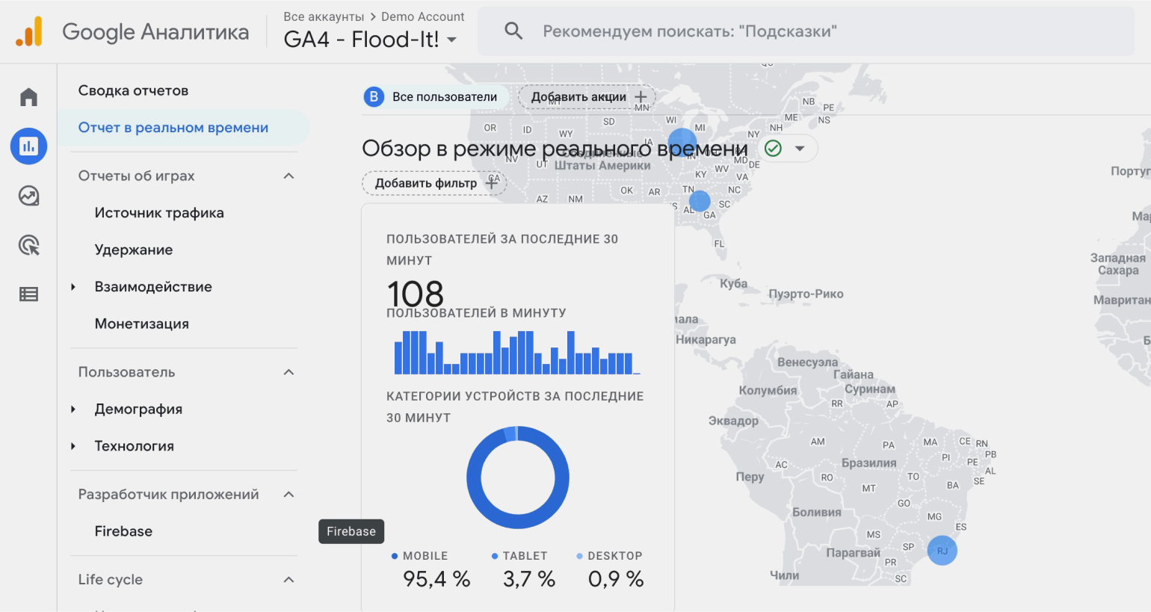Click the RJ blue bubble on map
Screen dimensions: 1151x612
coord(942,551)
